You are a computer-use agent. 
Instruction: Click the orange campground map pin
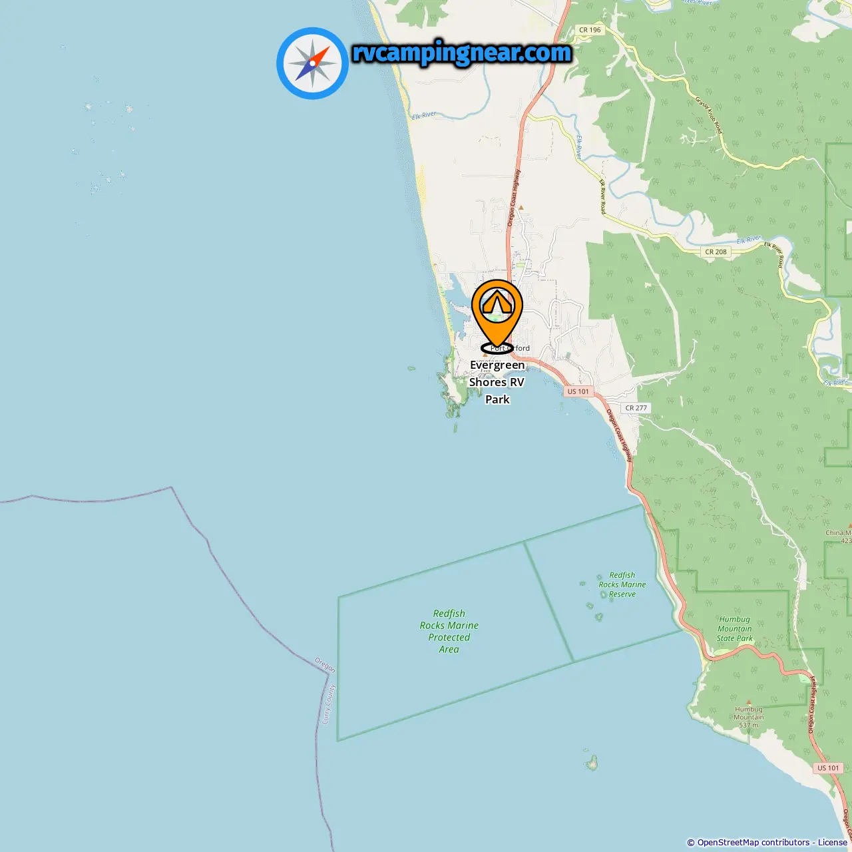pyautogui.click(x=497, y=314)
